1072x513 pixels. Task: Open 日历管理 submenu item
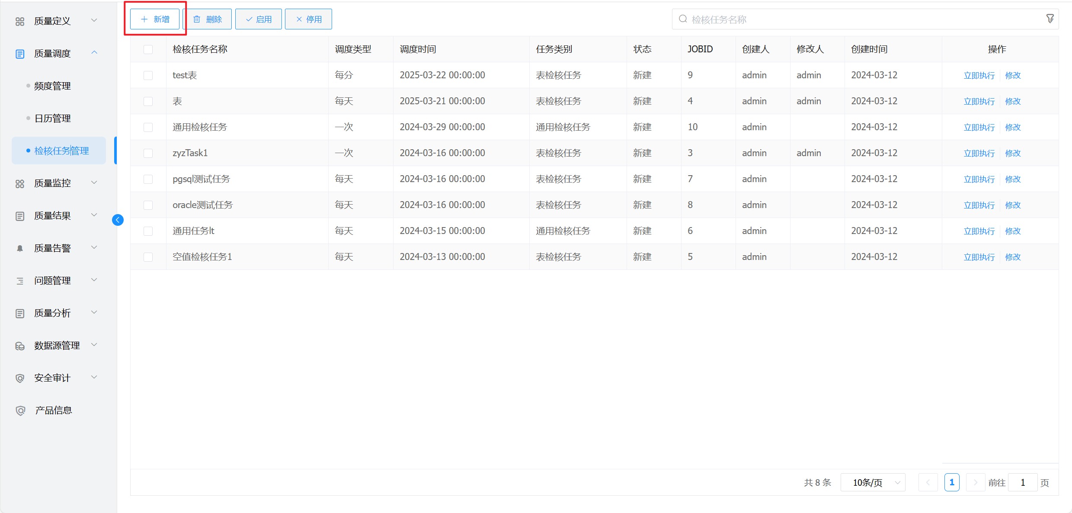point(52,119)
